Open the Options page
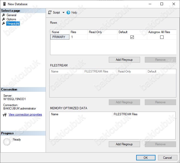 (11, 19)
